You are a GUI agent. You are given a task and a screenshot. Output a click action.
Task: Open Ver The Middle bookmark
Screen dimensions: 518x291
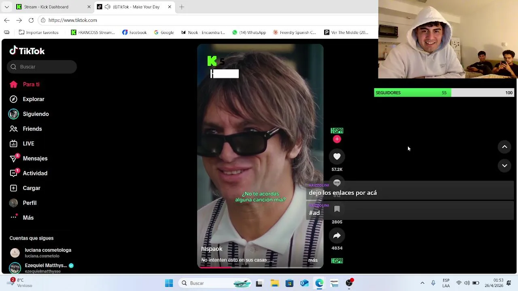(346, 32)
